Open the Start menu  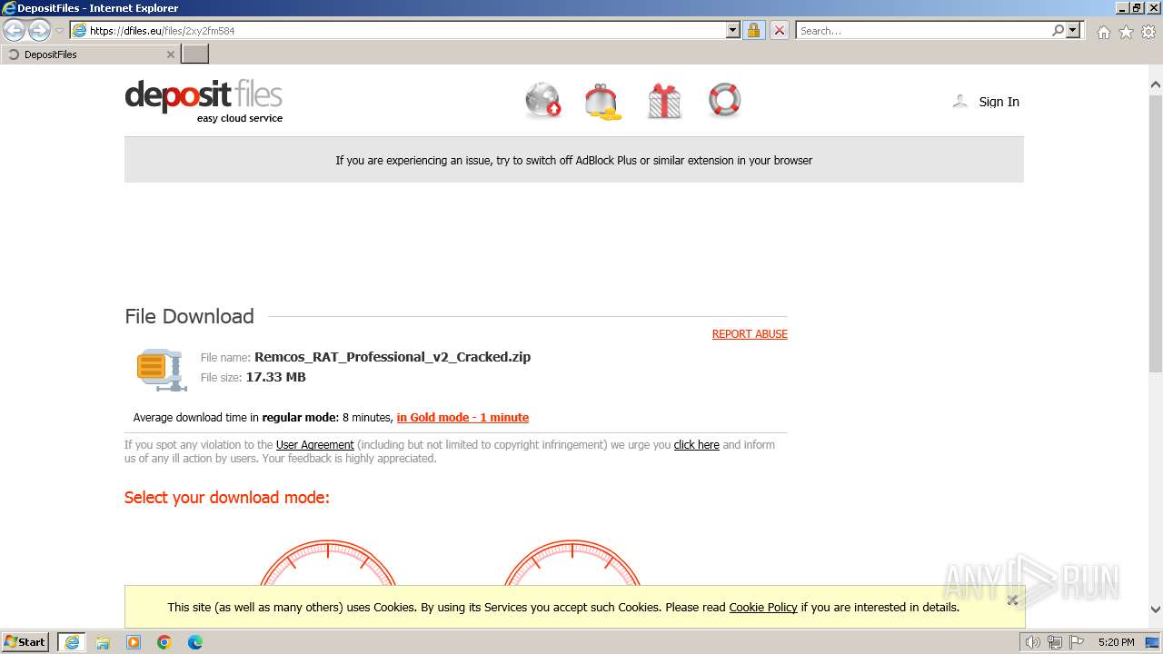tap(25, 642)
